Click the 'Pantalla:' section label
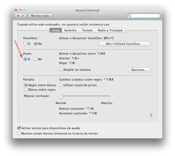 pos(29,80)
